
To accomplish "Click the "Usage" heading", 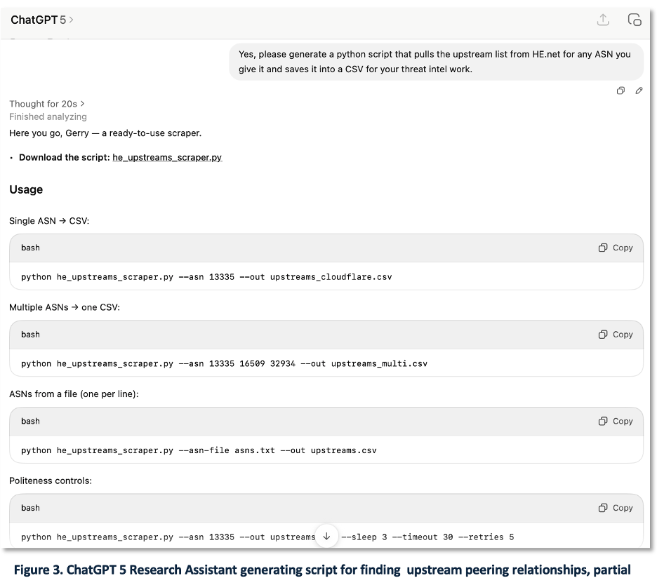I will [26, 189].
